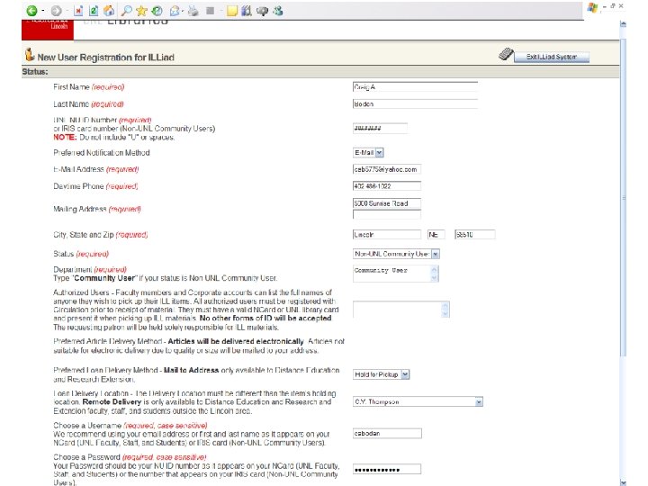The height and width of the screenshot is (486, 648).
Task: Click the Username field
Action: (x=387, y=433)
